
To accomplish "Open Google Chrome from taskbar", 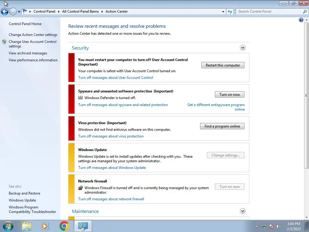I will click(64, 226).
